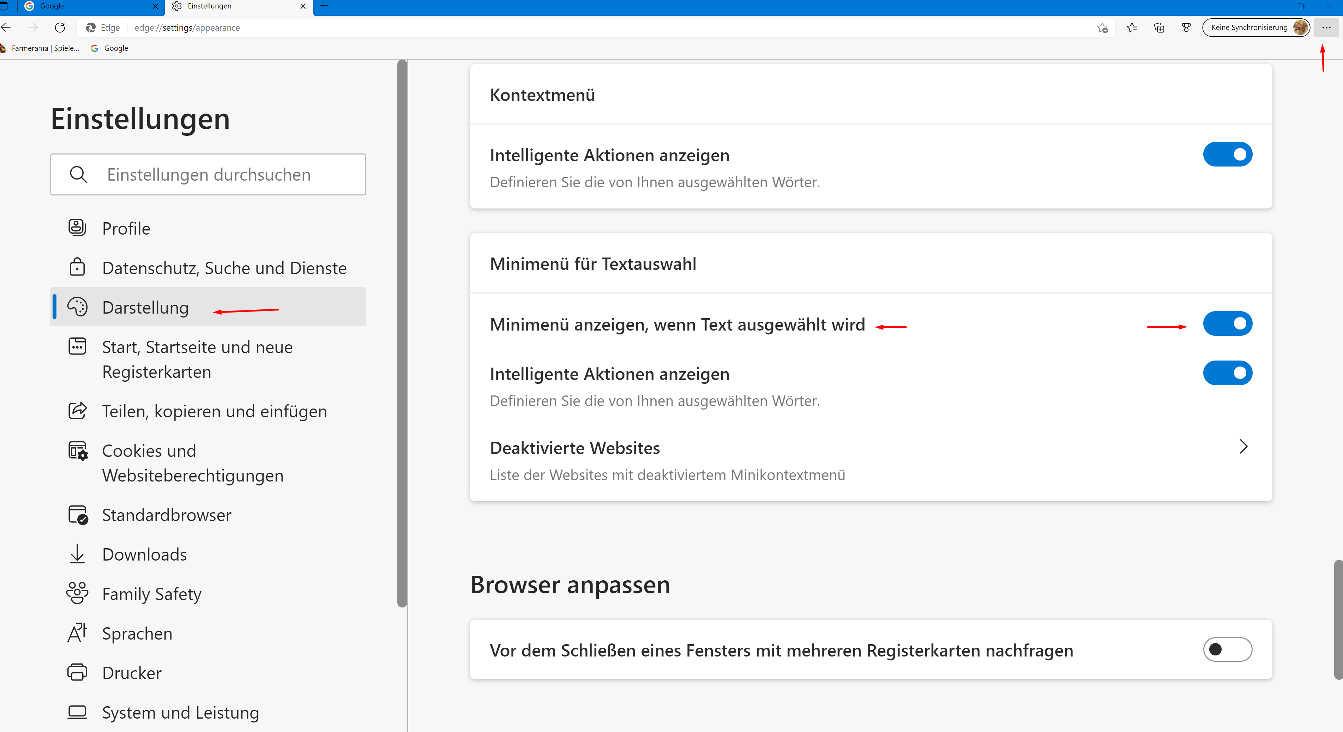Expand Deaktivierte Websites chevron
The height and width of the screenshot is (732, 1343).
(x=1243, y=446)
